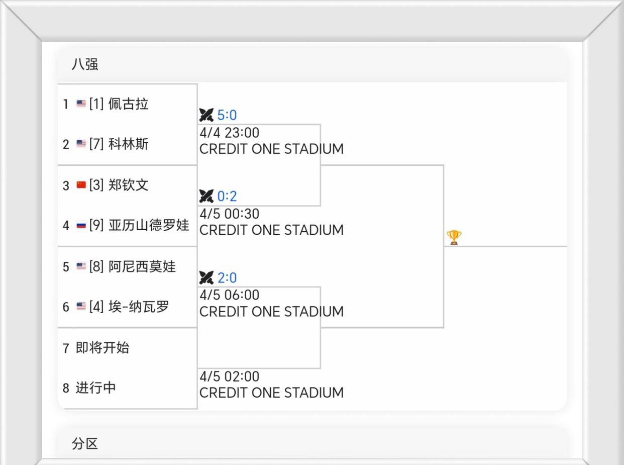The image size is (624, 465).
Task: Click the crossed swords icon beside 2:0
Action: point(206,277)
